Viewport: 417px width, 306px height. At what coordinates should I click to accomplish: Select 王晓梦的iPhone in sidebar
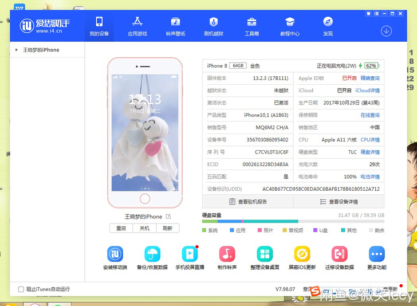tap(41, 50)
